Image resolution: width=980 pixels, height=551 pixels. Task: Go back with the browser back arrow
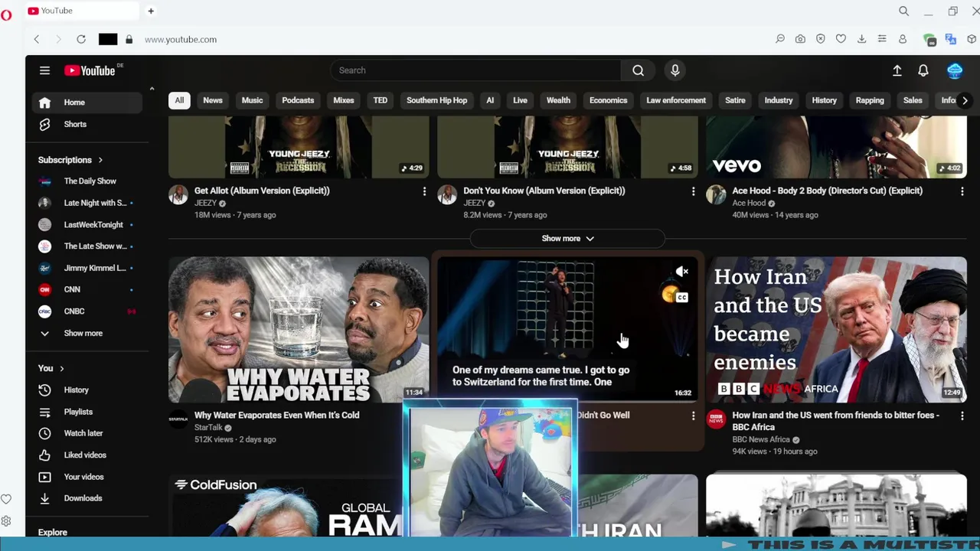(36, 39)
